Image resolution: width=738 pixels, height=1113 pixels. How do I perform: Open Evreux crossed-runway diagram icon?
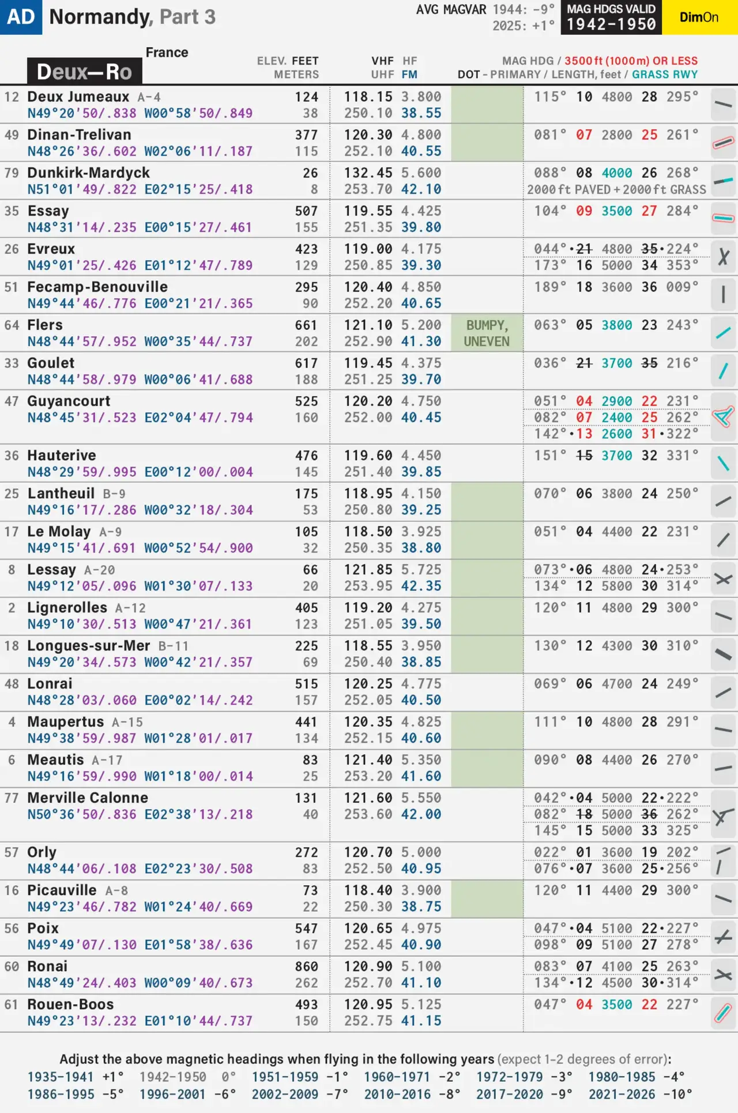[723, 257]
